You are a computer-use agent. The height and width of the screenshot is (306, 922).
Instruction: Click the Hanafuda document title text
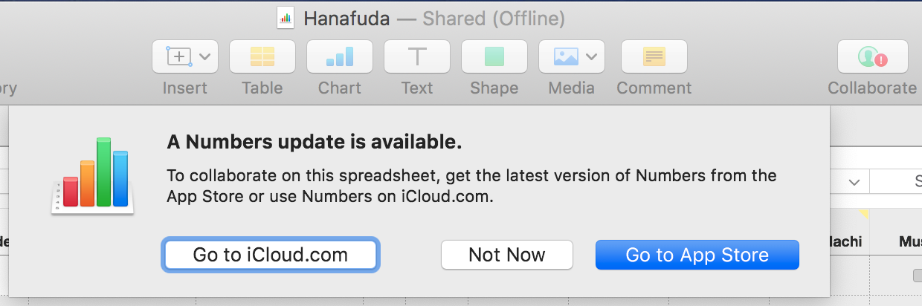pos(346,19)
